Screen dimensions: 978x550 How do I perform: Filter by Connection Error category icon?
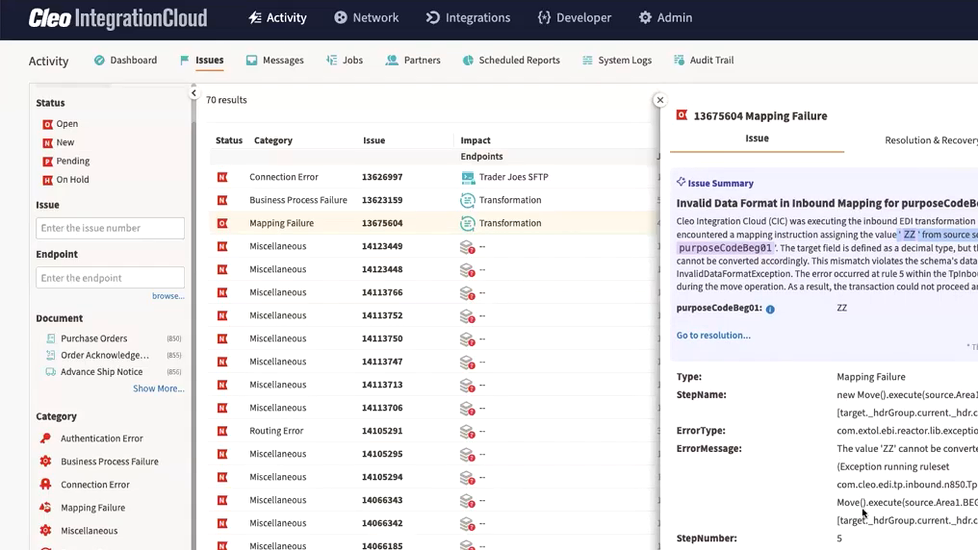[x=46, y=484]
